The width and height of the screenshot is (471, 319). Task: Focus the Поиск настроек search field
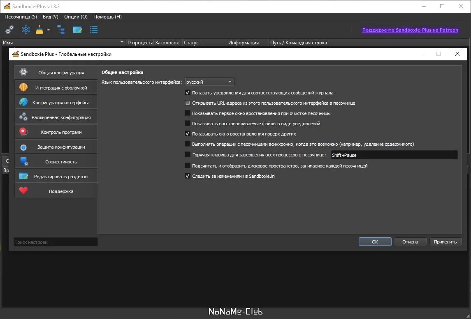coord(56,242)
